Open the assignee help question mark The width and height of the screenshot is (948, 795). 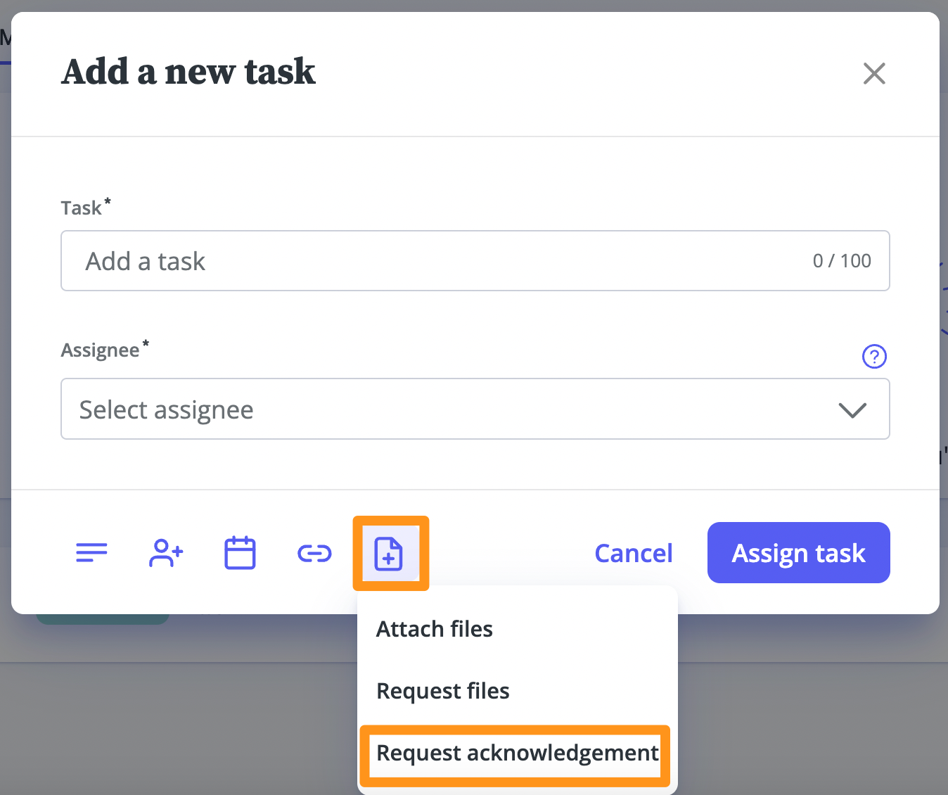pos(874,357)
